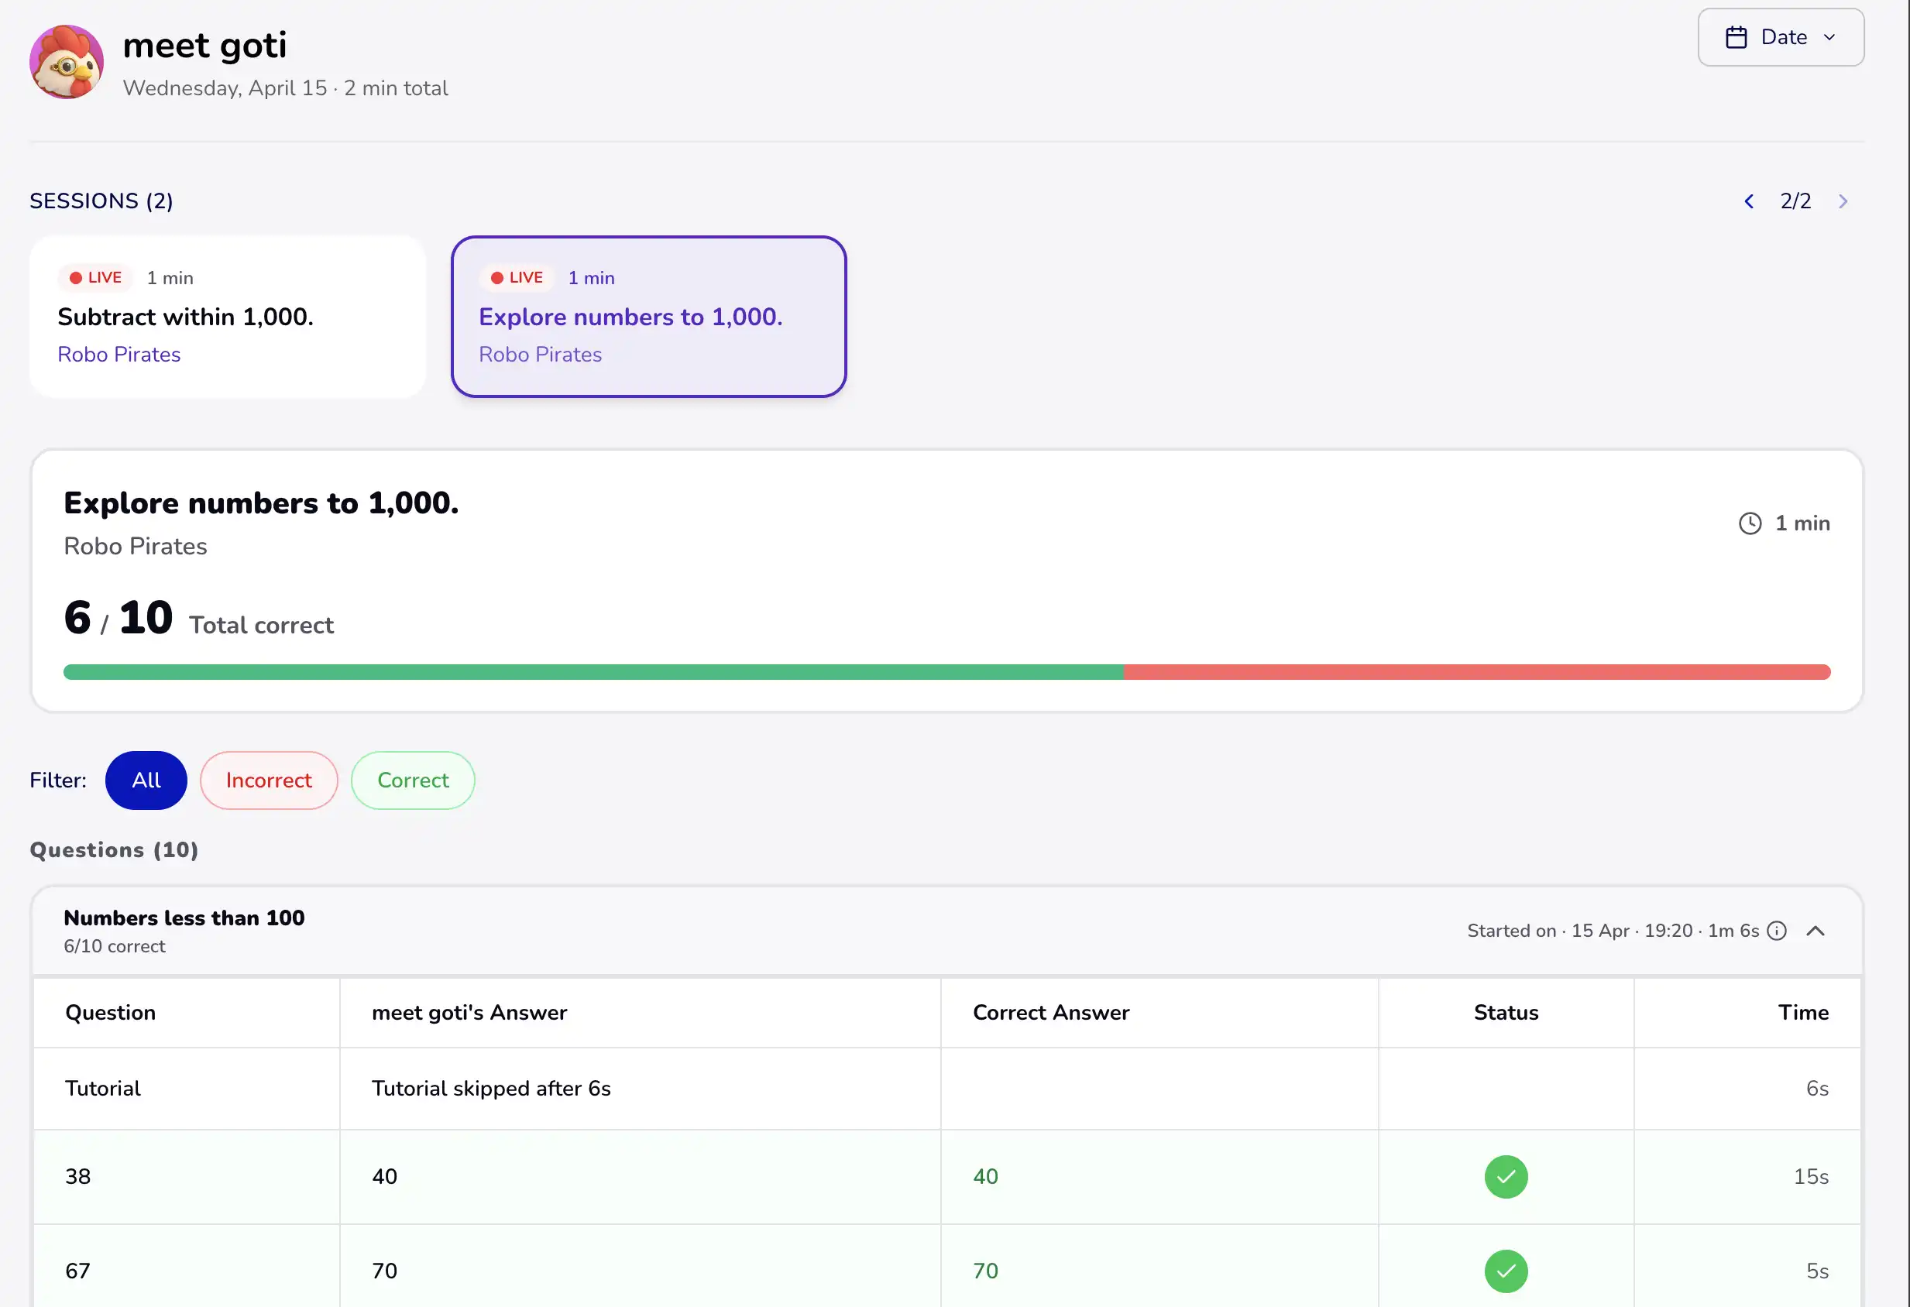Select Subtract within 1,000 session card

(228, 316)
